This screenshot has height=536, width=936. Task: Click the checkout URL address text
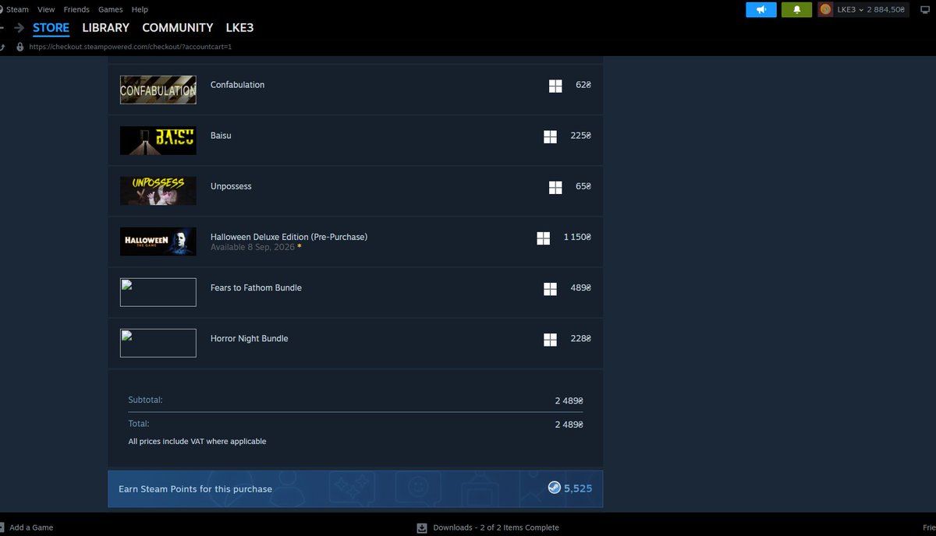[x=130, y=47]
